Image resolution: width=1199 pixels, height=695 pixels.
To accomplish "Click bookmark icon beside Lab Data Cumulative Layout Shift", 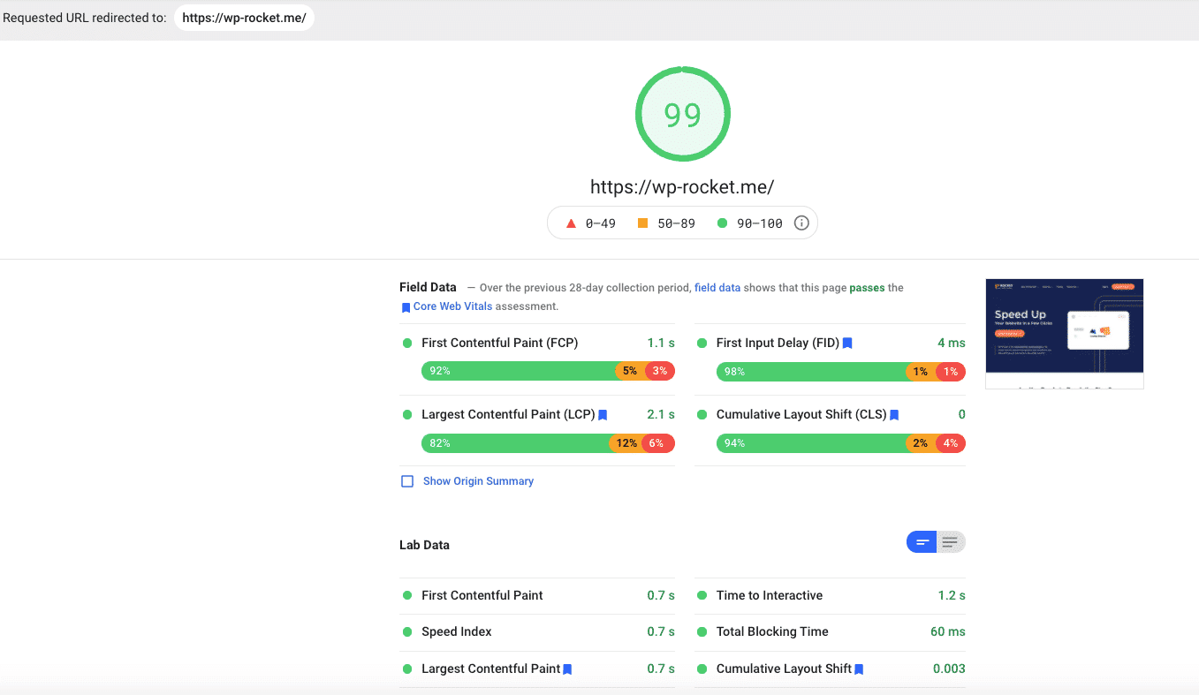I will [859, 669].
